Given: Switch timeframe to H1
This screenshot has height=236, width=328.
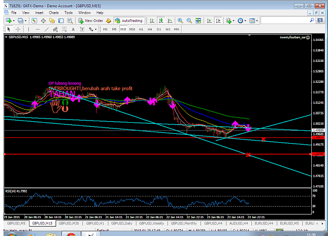Looking at the screenshot, I should pos(141,29).
